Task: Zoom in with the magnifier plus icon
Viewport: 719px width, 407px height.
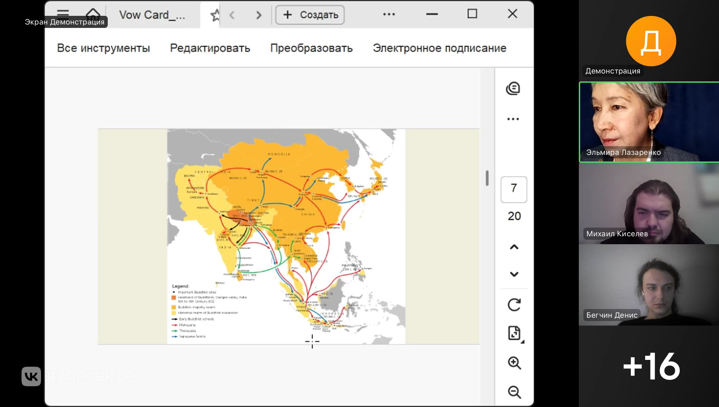Action: (514, 363)
